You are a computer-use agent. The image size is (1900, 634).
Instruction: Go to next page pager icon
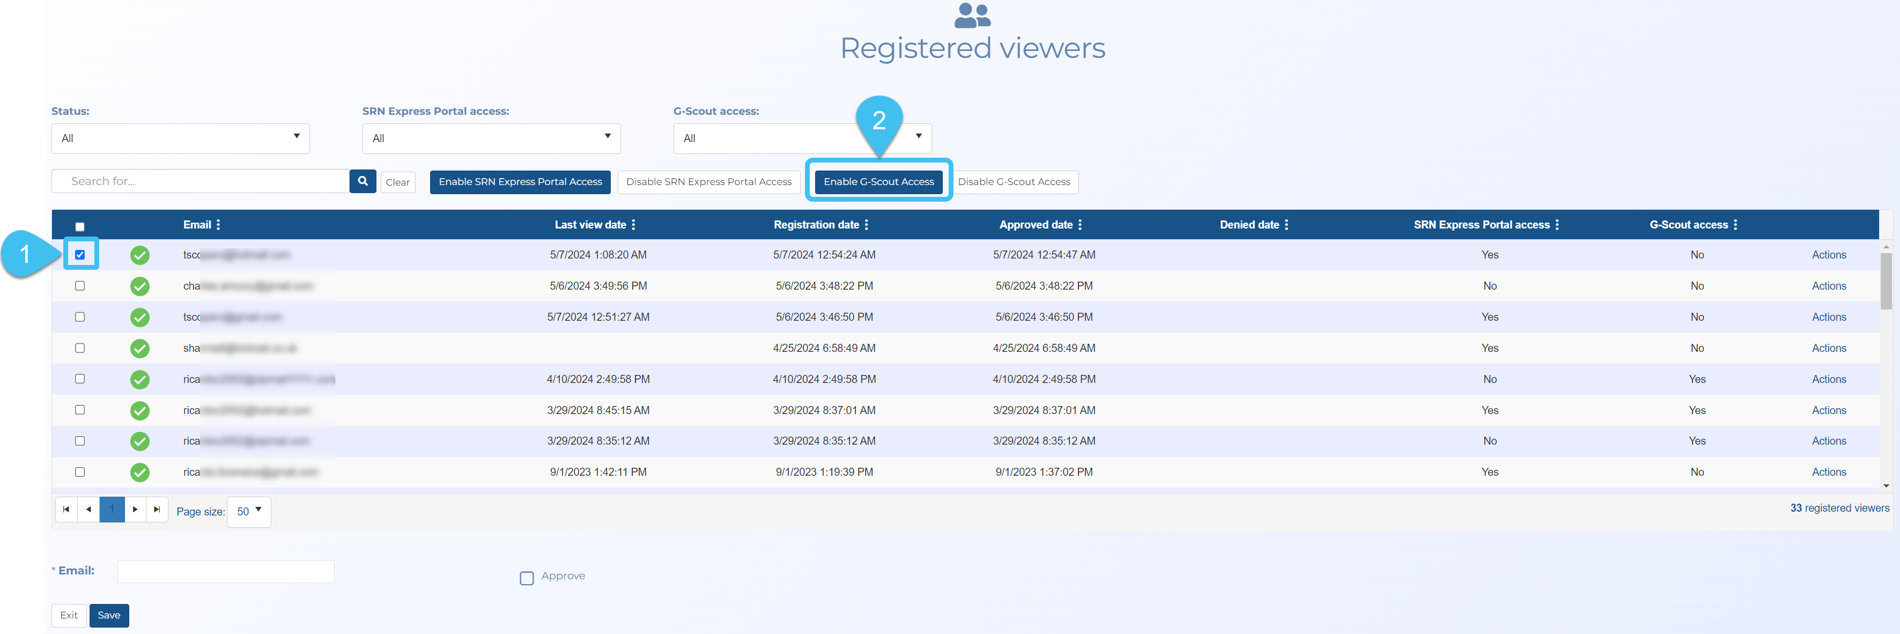135,509
